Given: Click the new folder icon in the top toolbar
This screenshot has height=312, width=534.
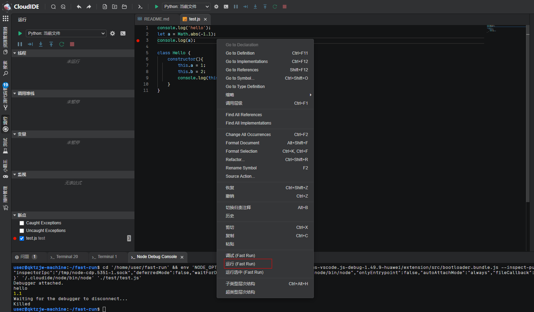Looking at the screenshot, I should click(x=115, y=7).
